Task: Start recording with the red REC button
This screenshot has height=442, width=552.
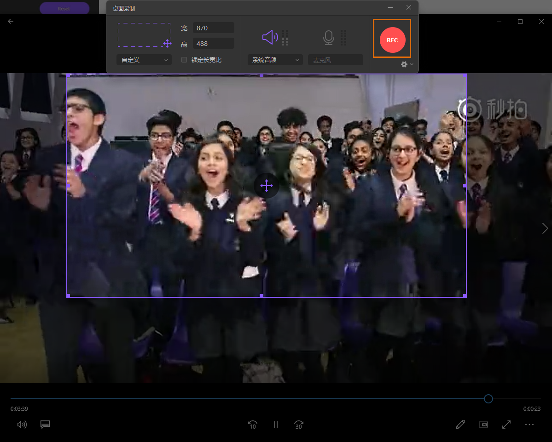Action: pos(392,40)
